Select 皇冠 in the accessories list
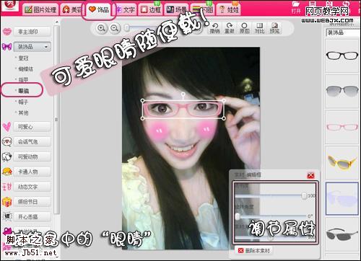This screenshot has width=361, height=261. (23, 58)
